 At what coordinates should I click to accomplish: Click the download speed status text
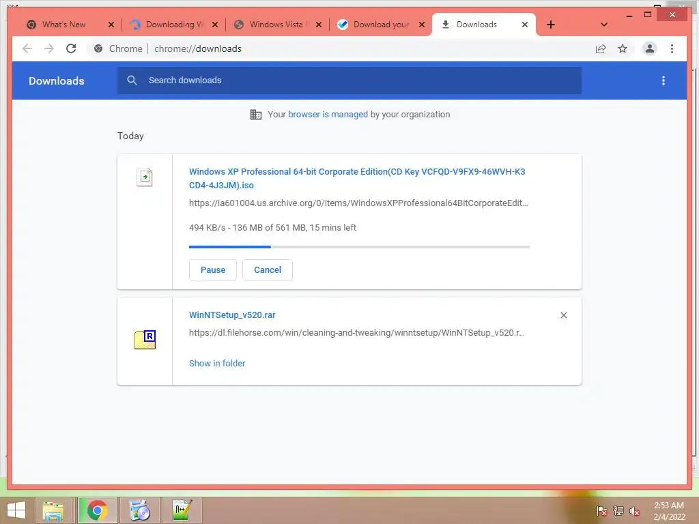[272, 228]
